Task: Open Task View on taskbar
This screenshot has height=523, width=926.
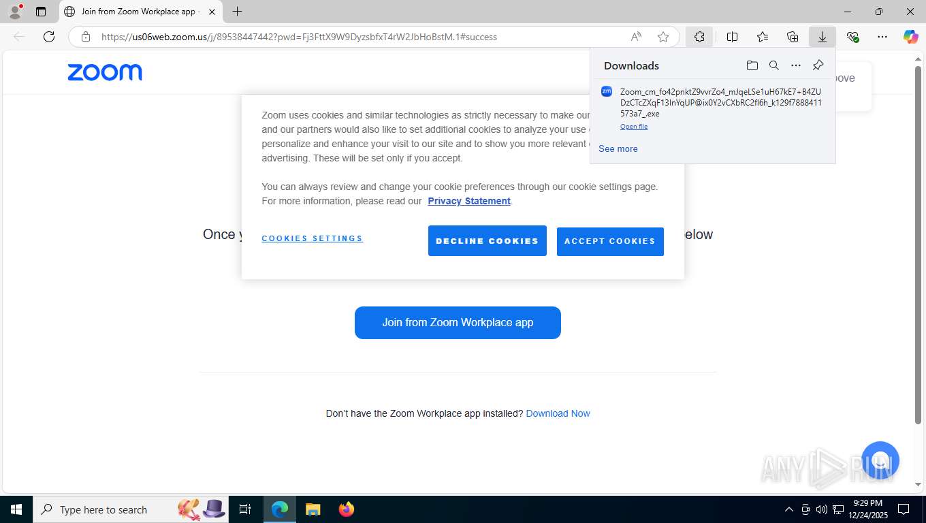Action: pyautogui.click(x=245, y=509)
